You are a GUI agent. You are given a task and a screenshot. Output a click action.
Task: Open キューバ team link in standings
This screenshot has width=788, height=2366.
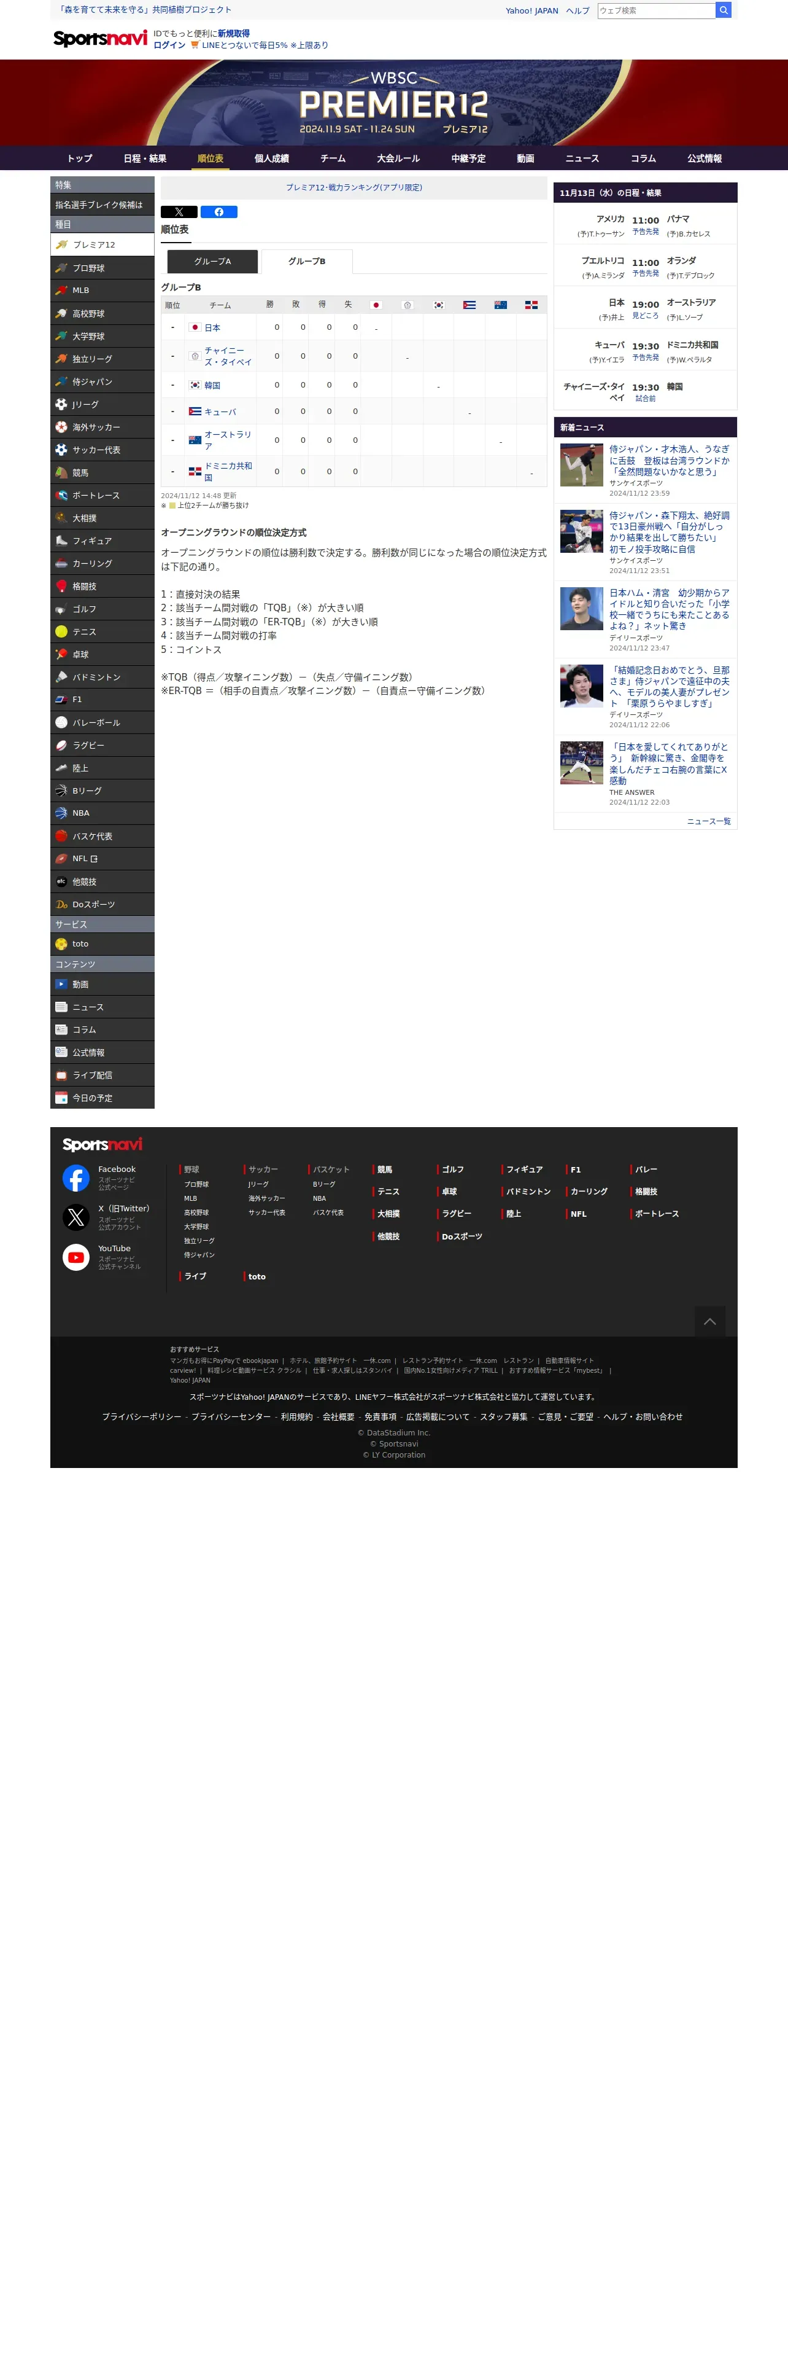click(x=220, y=412)
